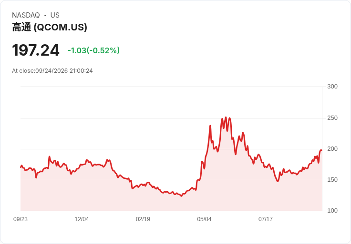The image size is (351, 244).
Task: Click the chart's lowest trough before 05/04
Action: pyautogui.click(x=181, y=196)
